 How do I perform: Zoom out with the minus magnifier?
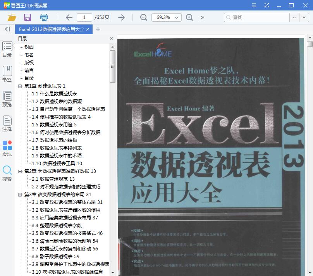(144, 17)
